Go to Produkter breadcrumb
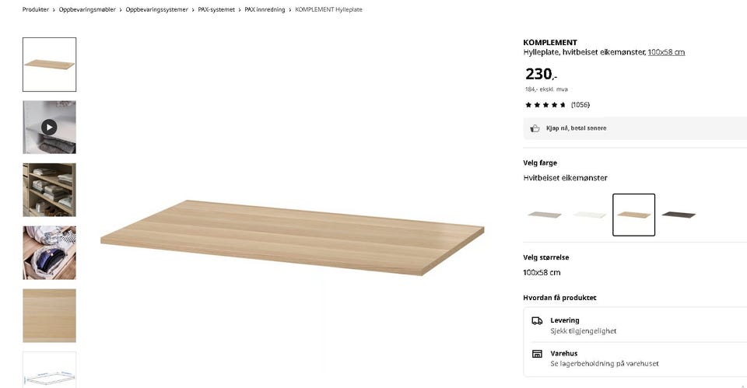Screen dimensions: 747x388 [x=36, y=9]
